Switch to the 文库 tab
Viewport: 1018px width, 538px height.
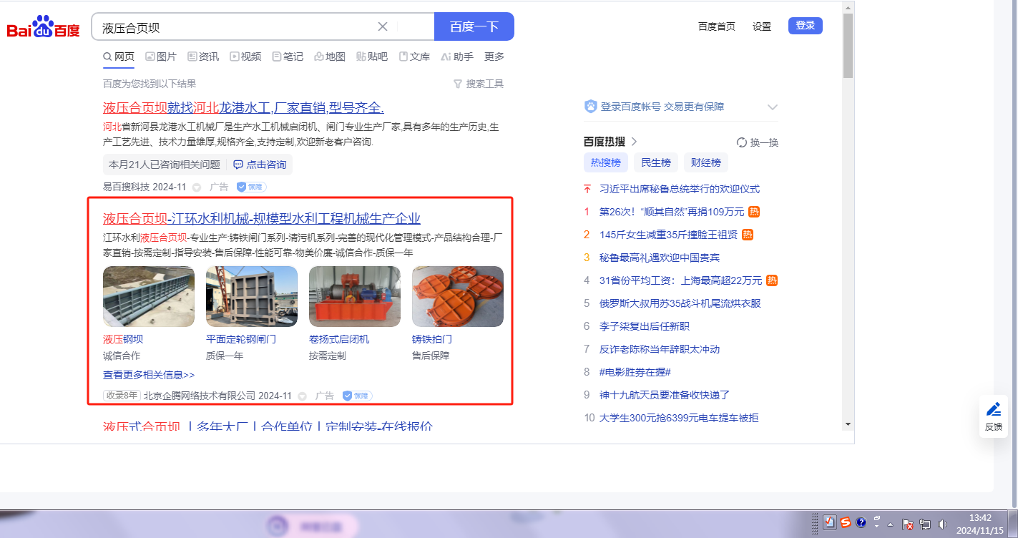point(414,57)
